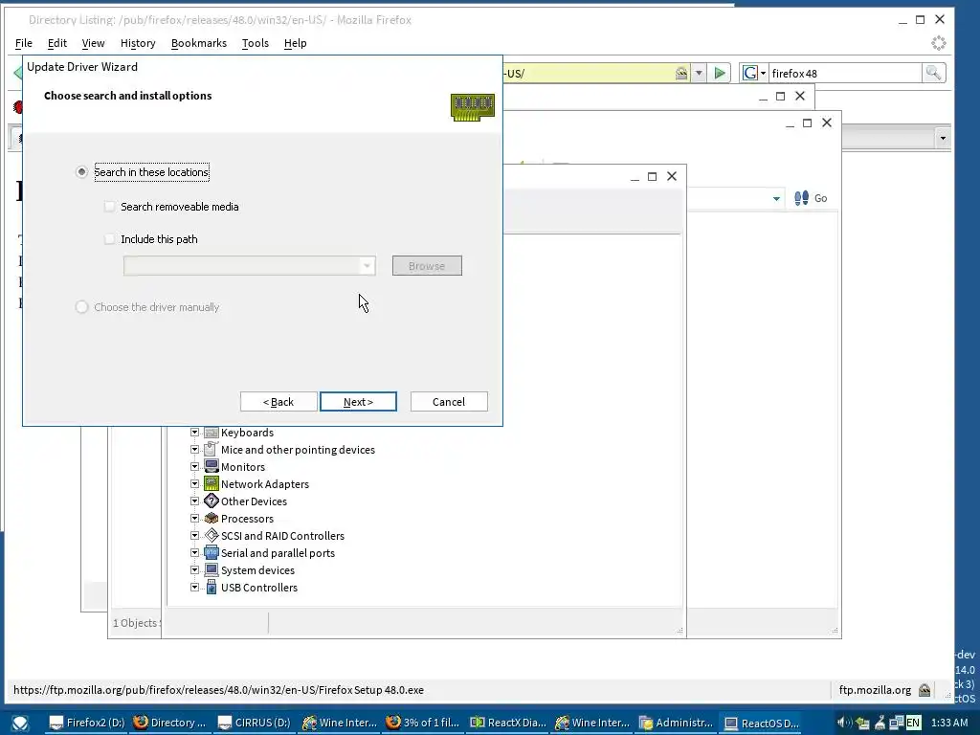980x735 pixels.
Task: Select Choose the driver manually option
Action: [x=81, y=307]
